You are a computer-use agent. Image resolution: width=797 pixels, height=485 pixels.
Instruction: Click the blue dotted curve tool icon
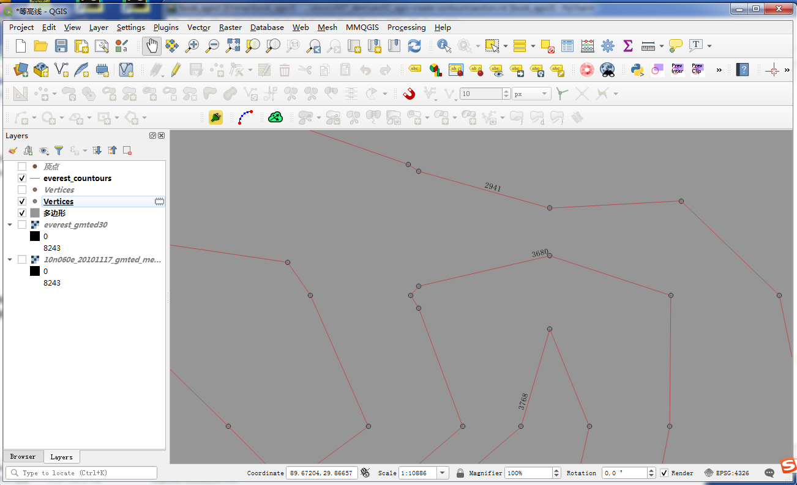point(245,117)
